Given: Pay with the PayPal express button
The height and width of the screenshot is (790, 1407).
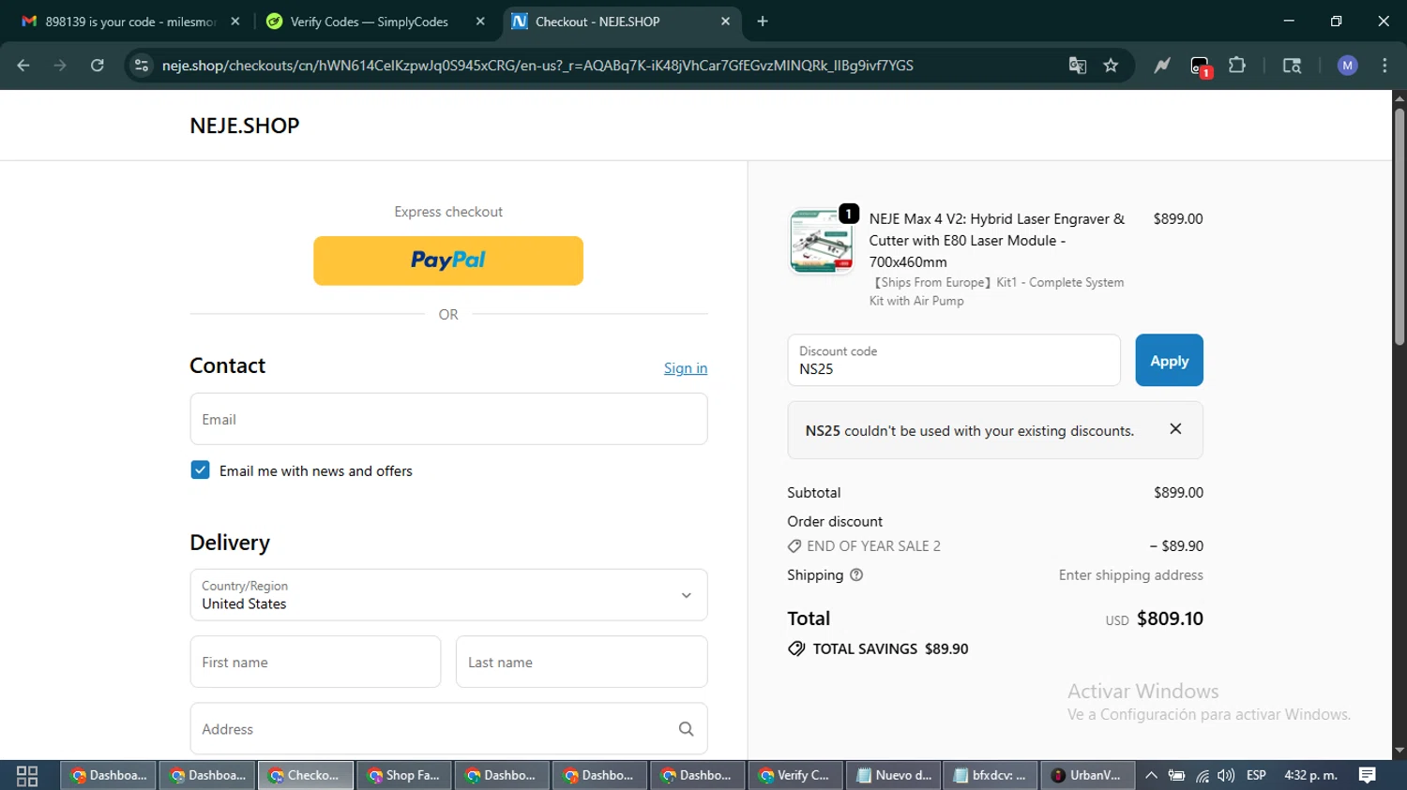Looking at the screenshot, I should point(448,261).
